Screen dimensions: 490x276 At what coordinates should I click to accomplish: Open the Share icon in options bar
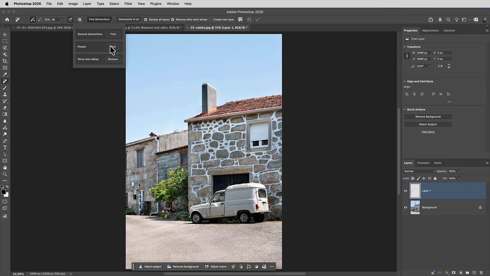pyautogui.click(x=431, y=19)
